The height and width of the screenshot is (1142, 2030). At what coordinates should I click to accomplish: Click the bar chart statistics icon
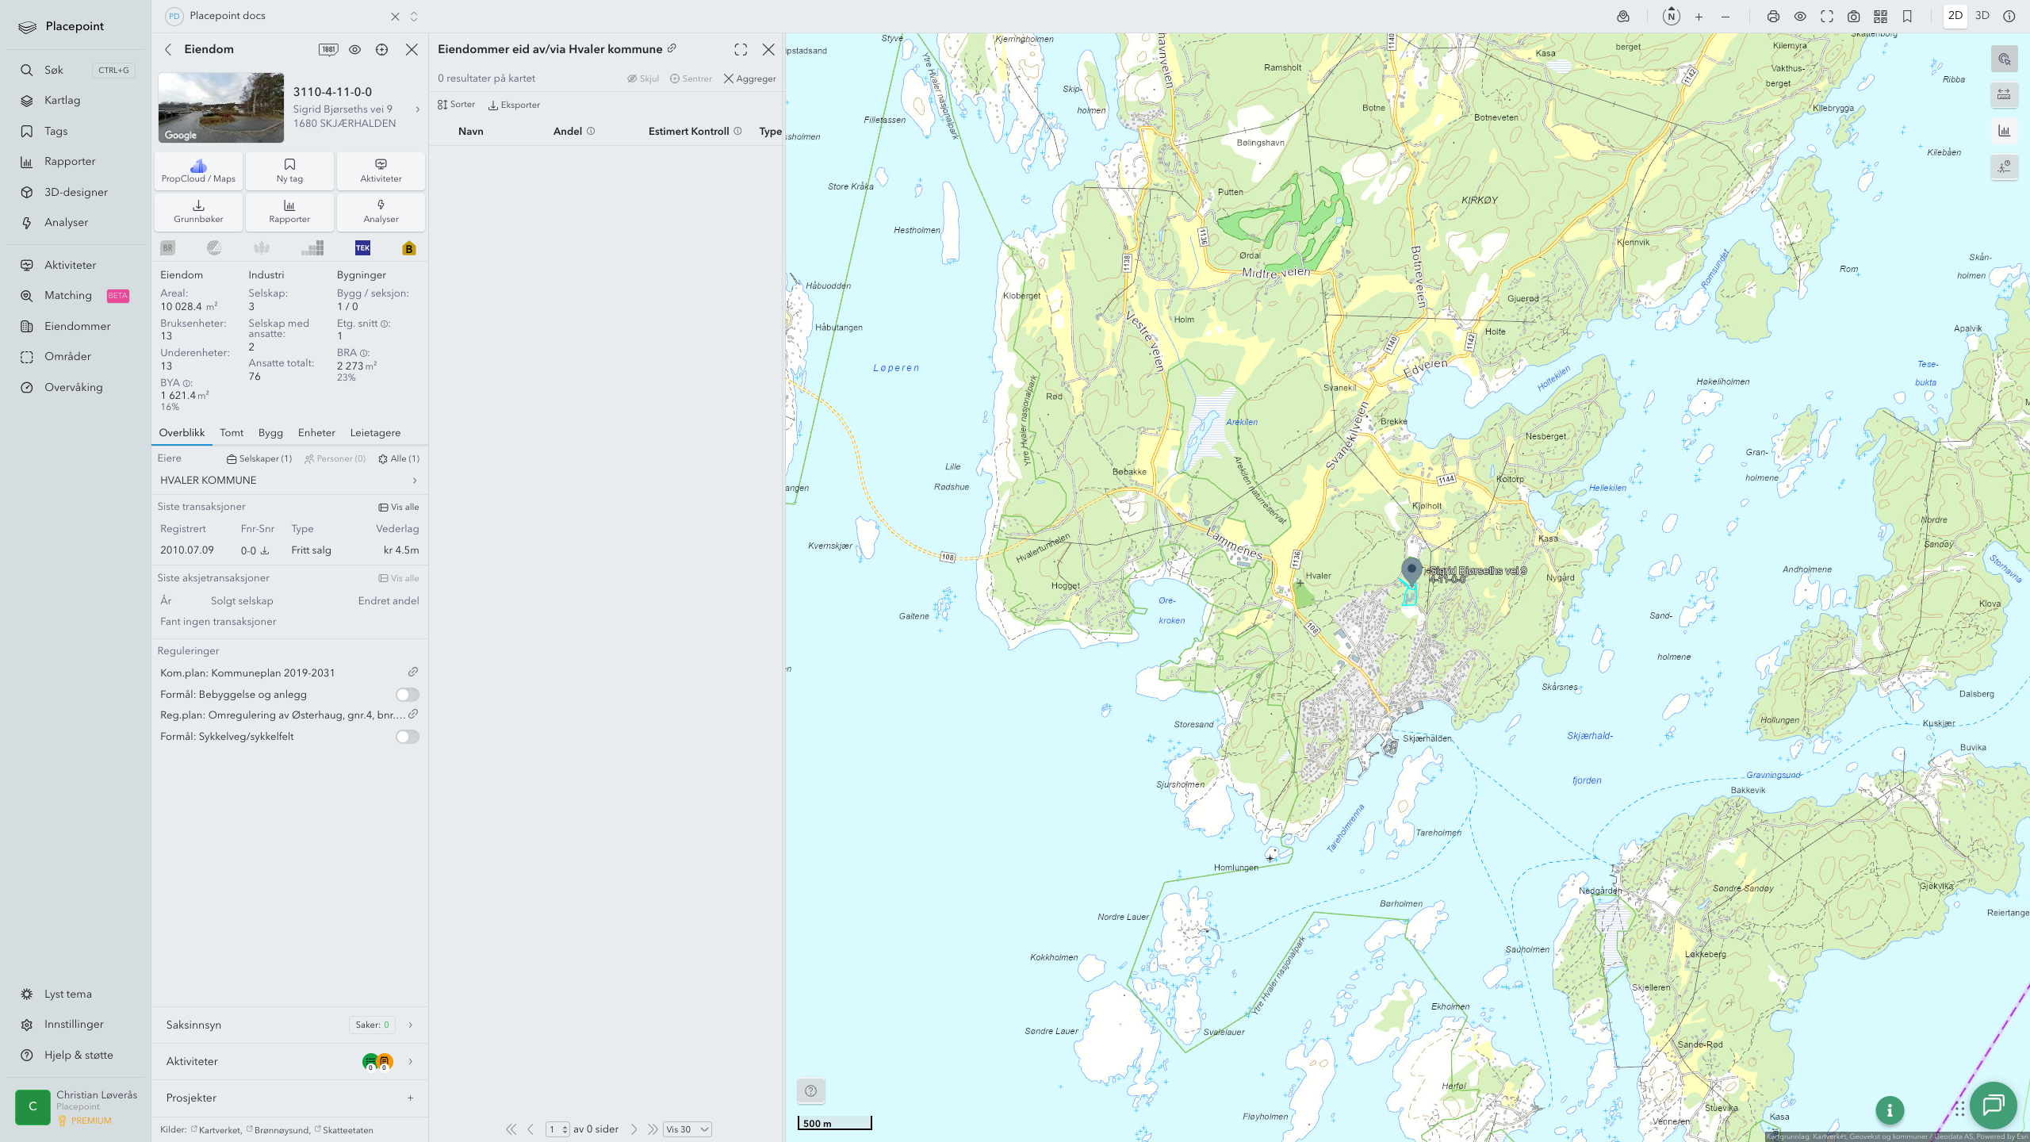(x=312, y=248)
